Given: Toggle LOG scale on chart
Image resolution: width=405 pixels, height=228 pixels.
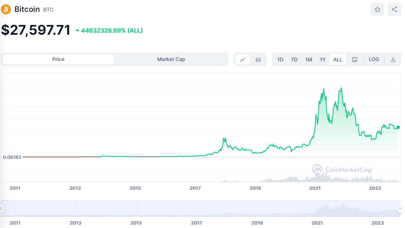Looking at the screenshot, I should click(374, 59).
